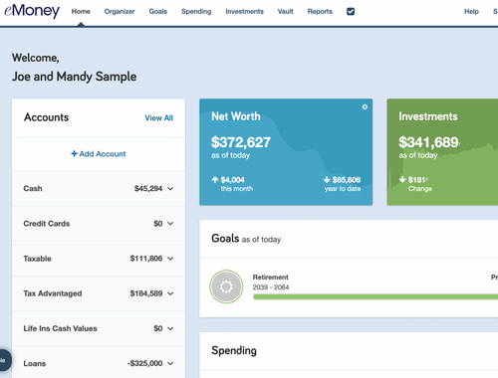
Task: Open the Vault tab
Action: 286,12
